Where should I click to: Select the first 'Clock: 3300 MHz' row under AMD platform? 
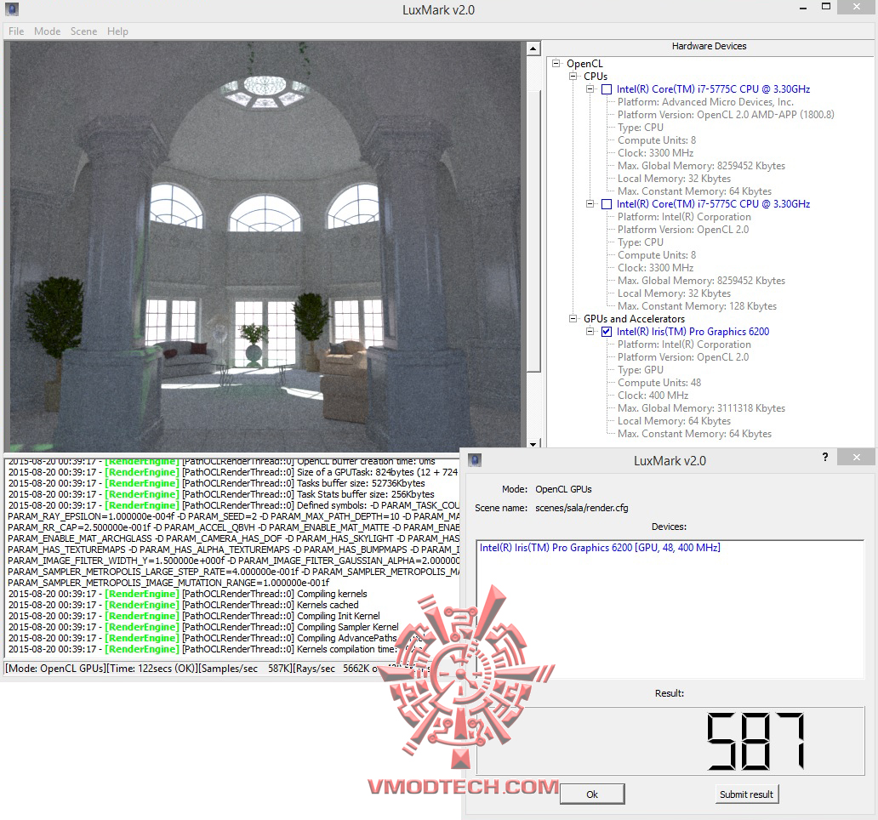655,153
